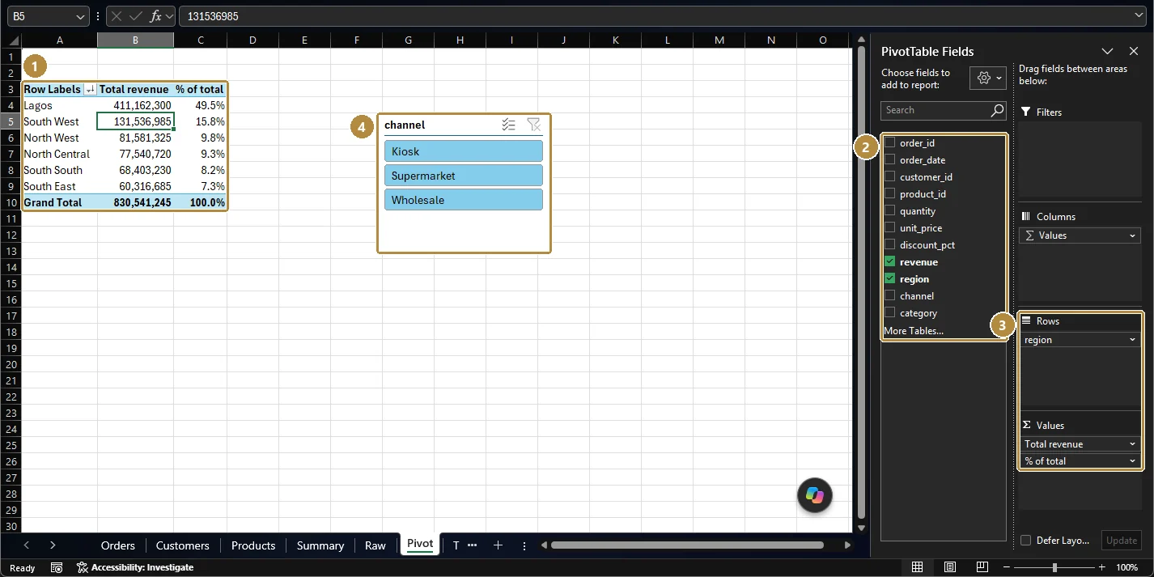
Task: Zoom in with the plus button
Action: (x=1101, y=567)
